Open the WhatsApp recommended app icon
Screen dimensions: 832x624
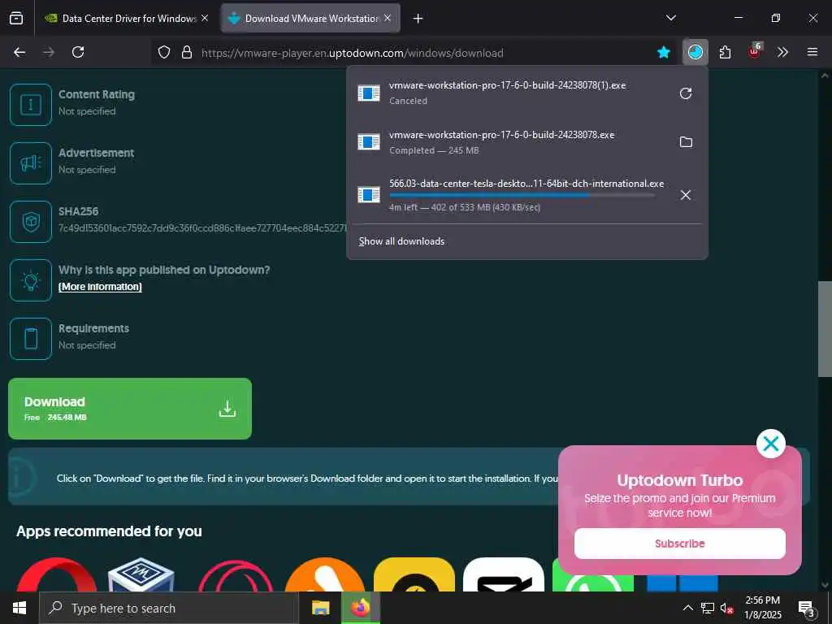[593, 575]
